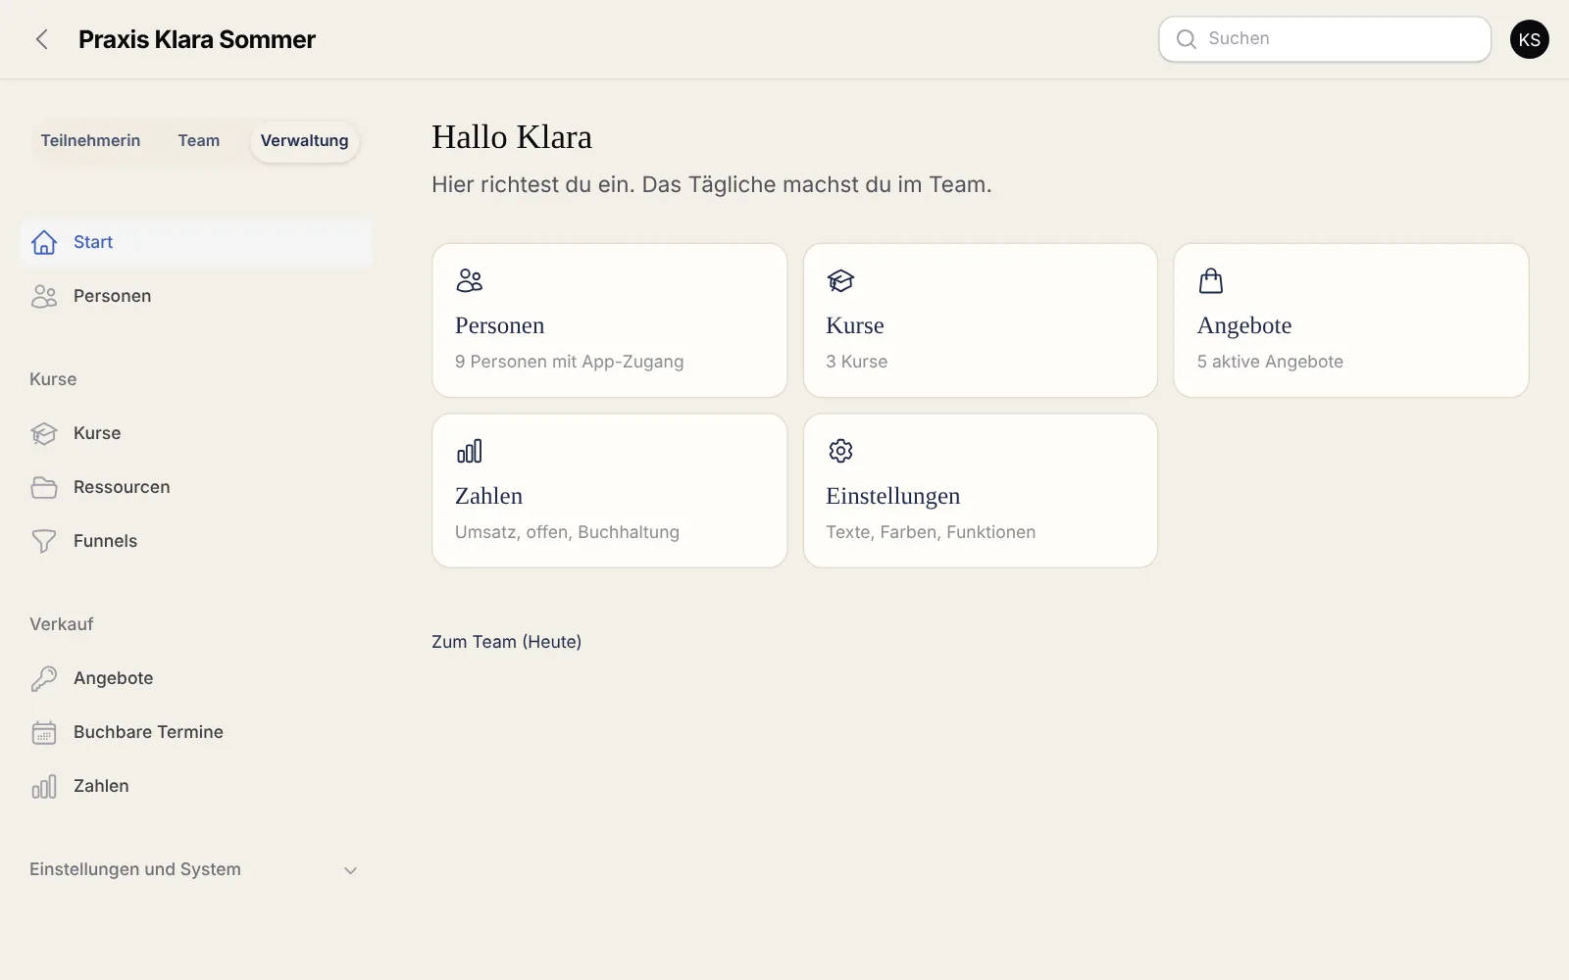The height and width of the screenshot is (980, 1569).
Task: Follow the Zum Team (Heute) link
Action: [506, 642]
